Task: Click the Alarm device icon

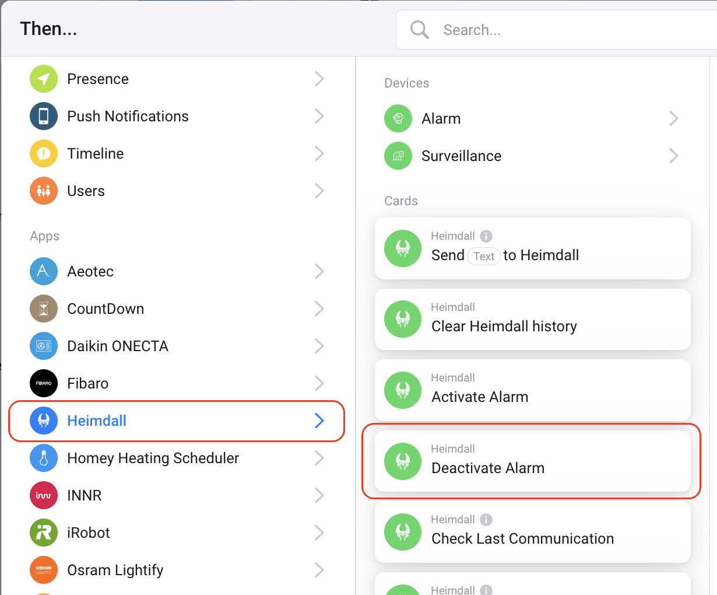Action: coord(398,118)
